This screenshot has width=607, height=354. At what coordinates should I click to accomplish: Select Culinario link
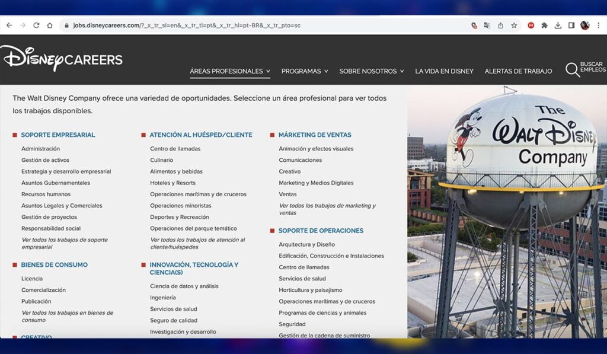pyautogui.click(x=161, y=160)
